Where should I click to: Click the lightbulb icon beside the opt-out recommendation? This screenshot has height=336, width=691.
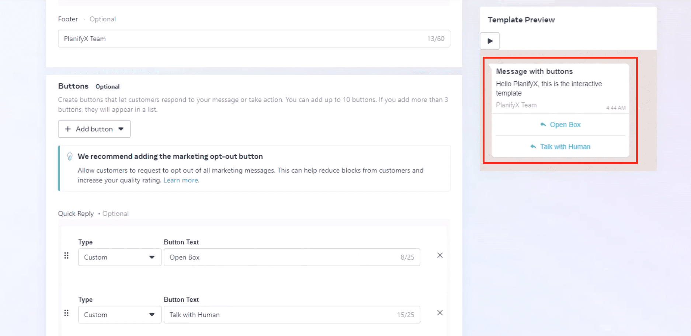70,157
